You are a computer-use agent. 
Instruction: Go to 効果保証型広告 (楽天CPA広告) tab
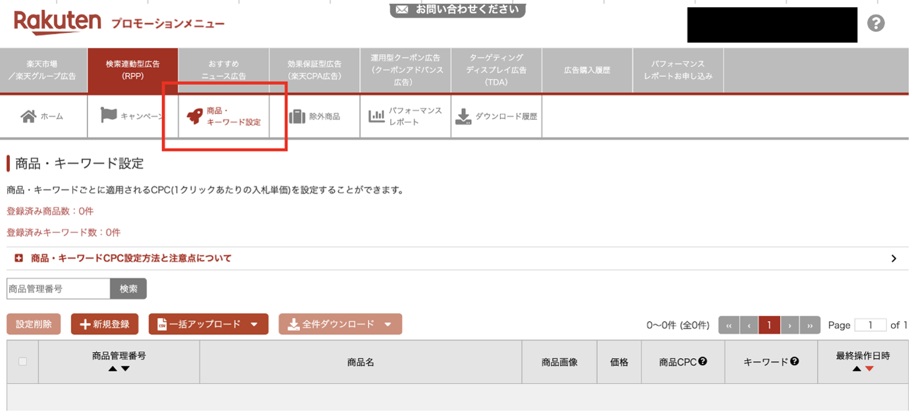tap(314, 70)
